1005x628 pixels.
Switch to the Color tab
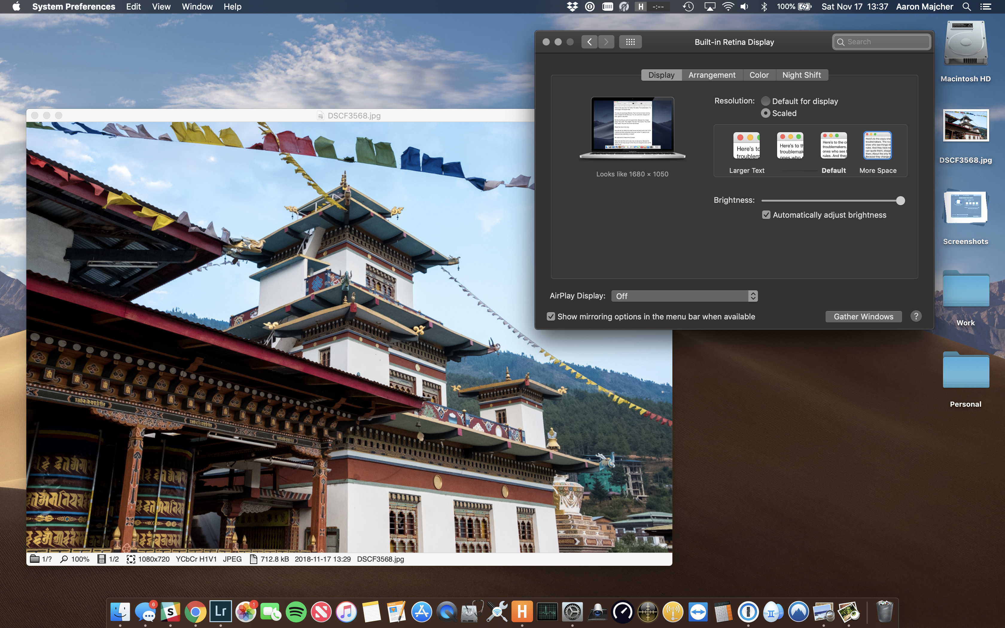[759, 75]
